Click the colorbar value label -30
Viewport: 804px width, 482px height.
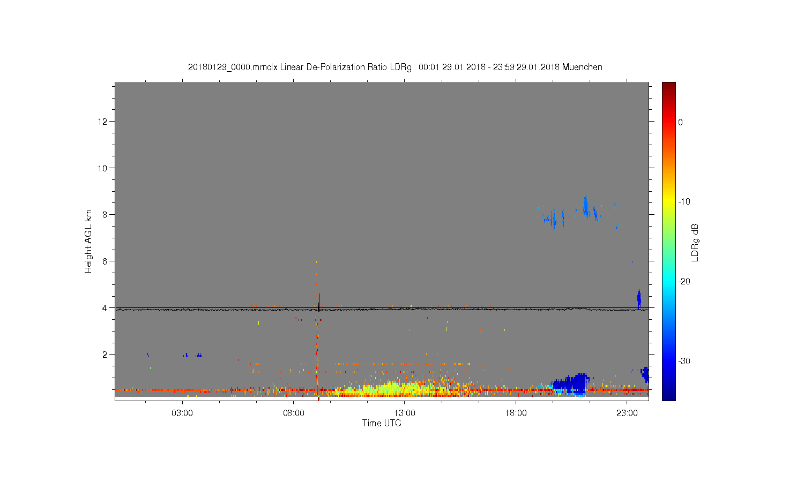[684, 361]
